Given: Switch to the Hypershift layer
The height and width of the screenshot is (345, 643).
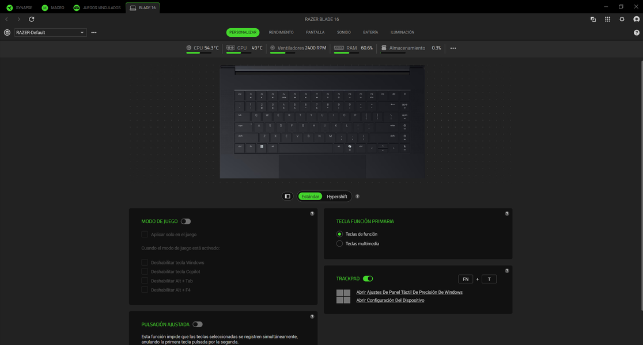Looking at the screenshot, I should 336,197.
